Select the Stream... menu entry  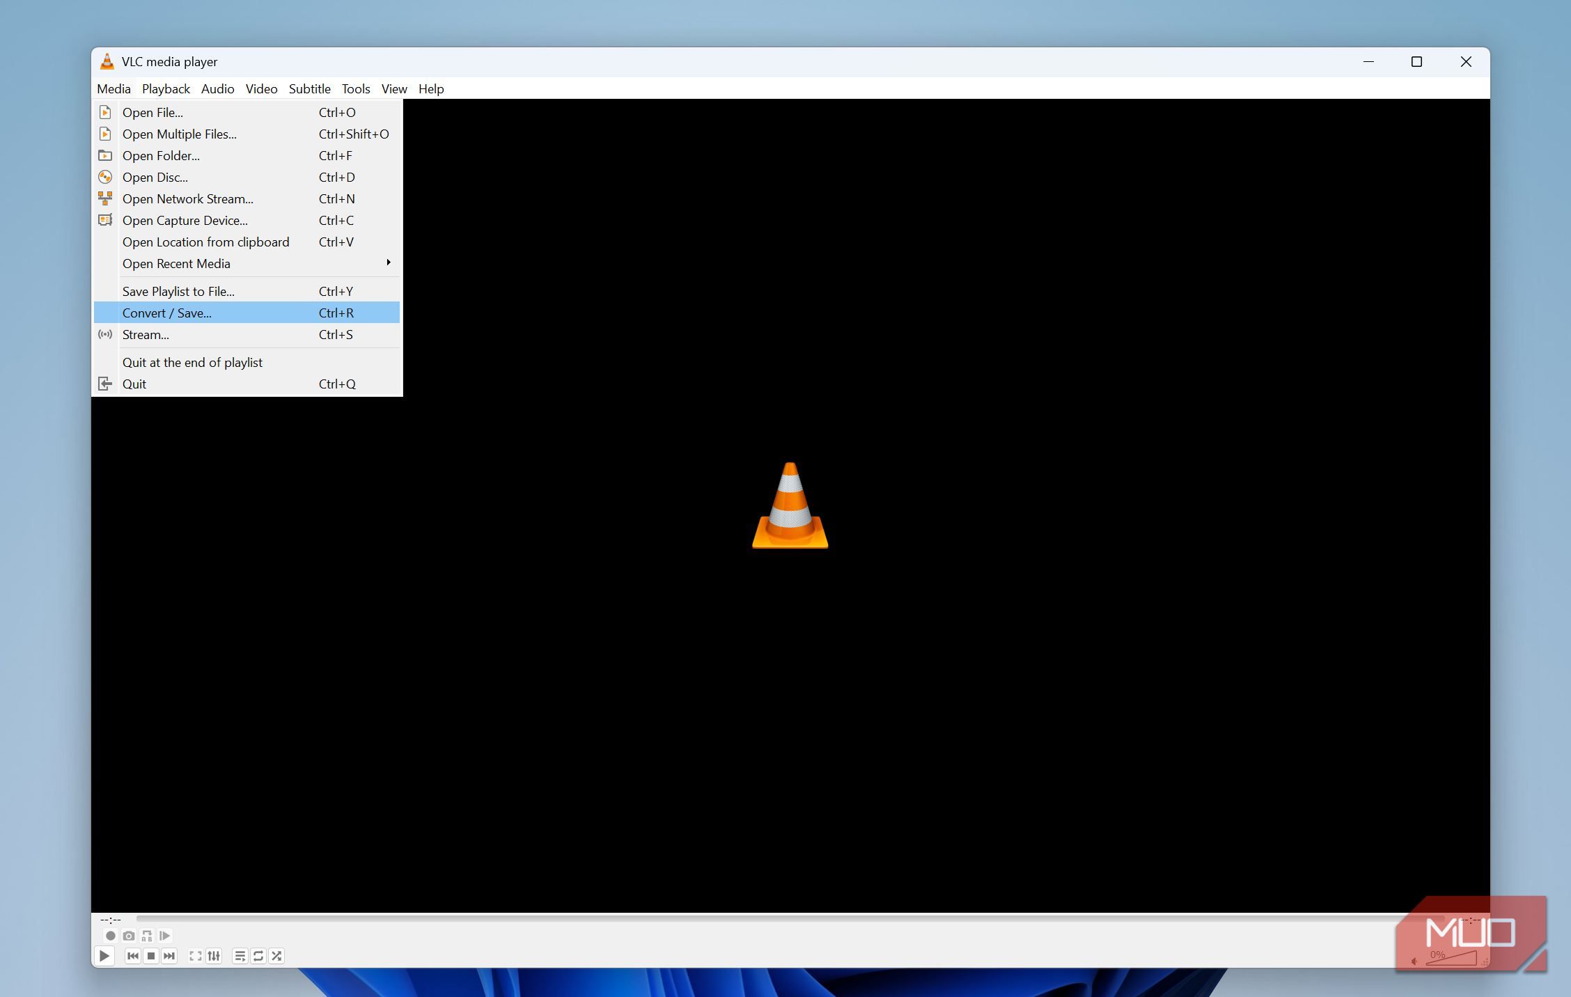click(247, 334)
